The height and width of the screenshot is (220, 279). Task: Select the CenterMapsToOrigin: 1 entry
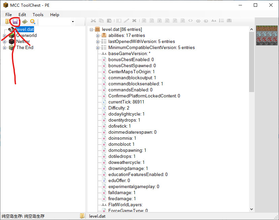click(x=132, y=72)
